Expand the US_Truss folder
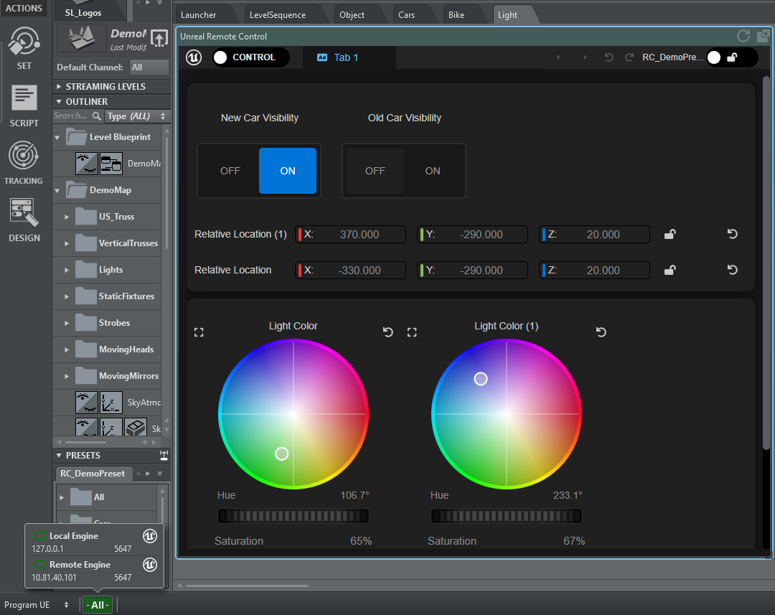Image resolution: width=775 pixels, height=615 pixels. [67, 217]
